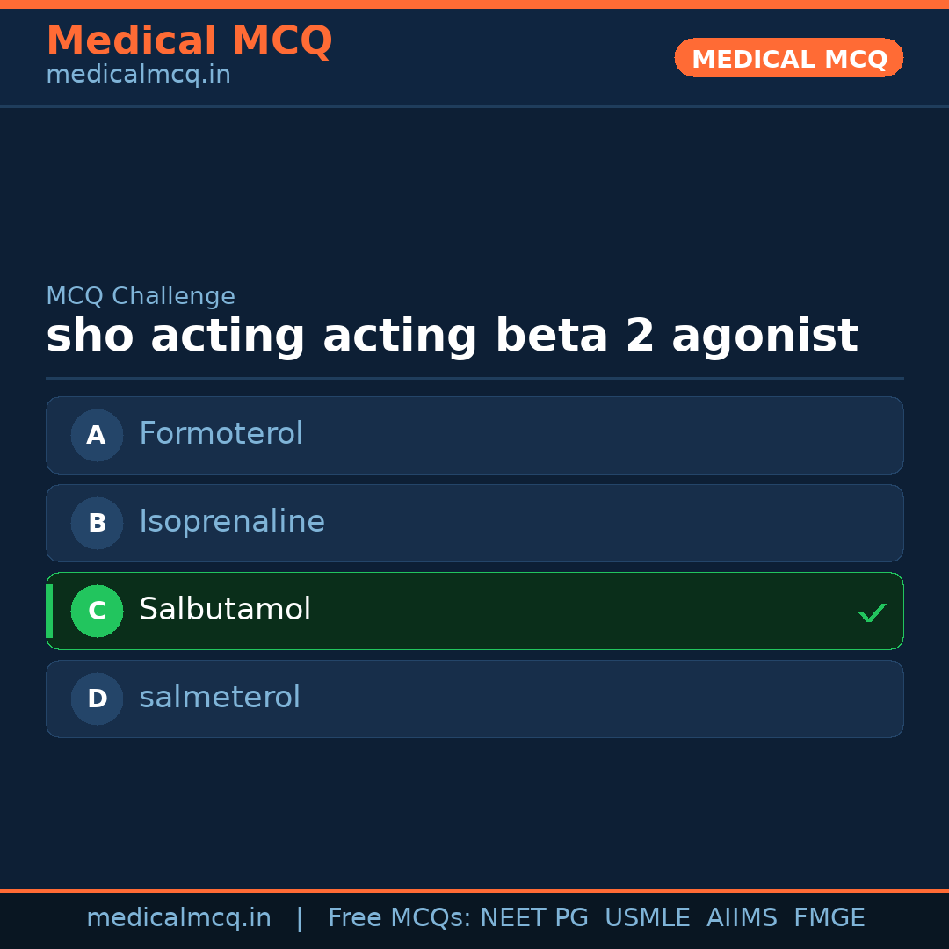
Task: Click the circular A option badge
Action: [x=97, y=435]
